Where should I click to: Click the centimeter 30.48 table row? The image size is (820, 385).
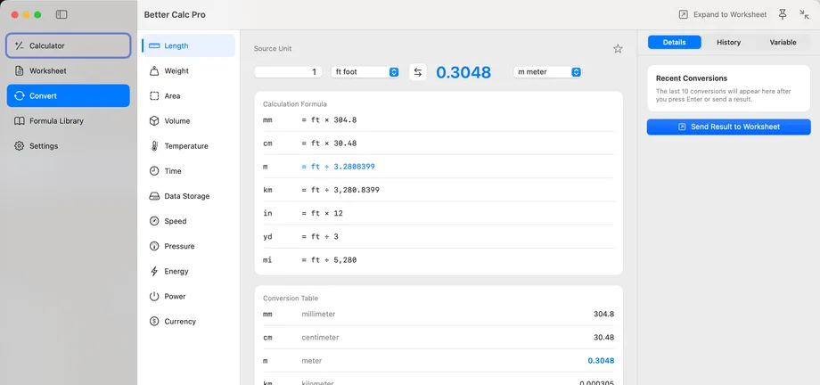point(439,338)
